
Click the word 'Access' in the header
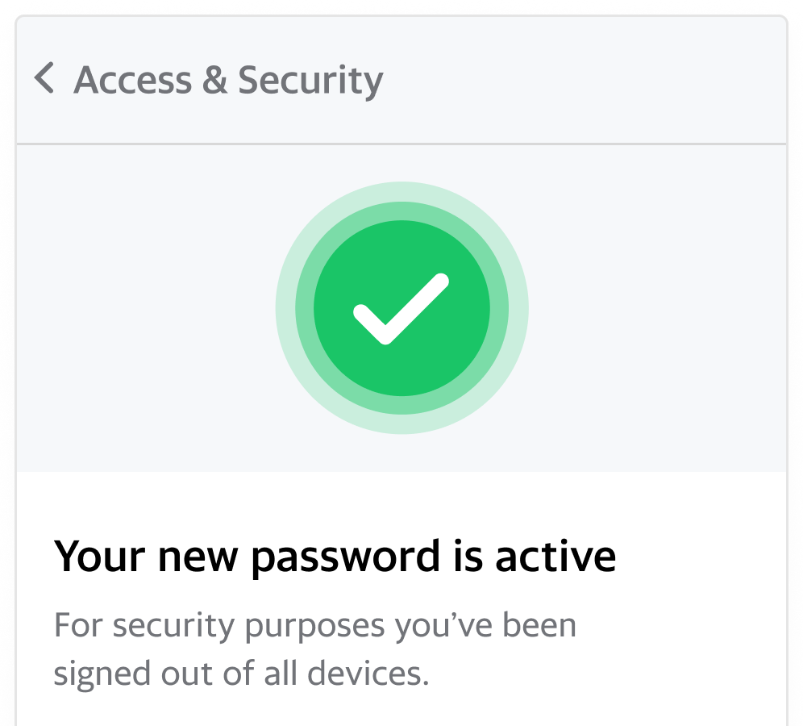click(x=134, y=80)
